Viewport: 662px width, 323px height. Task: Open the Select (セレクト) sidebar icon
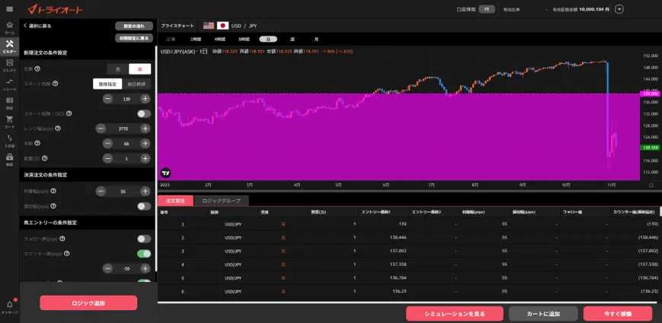(x=9, y=65)
